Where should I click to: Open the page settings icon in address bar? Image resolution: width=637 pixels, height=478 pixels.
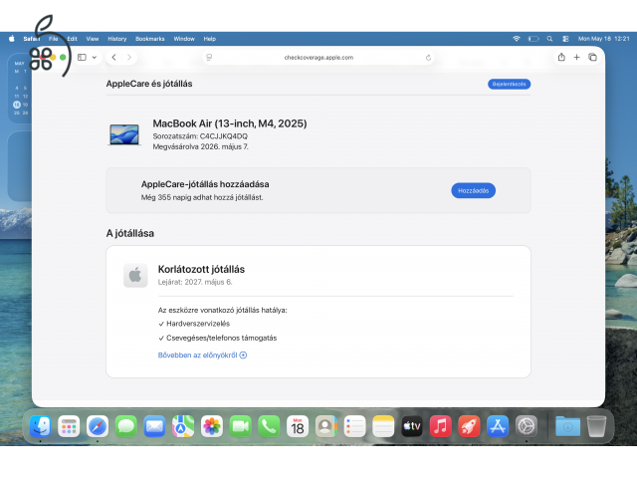209,58
